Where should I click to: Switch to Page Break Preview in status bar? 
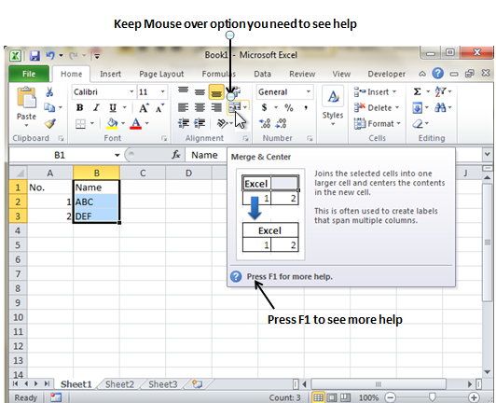pos(345,397)
